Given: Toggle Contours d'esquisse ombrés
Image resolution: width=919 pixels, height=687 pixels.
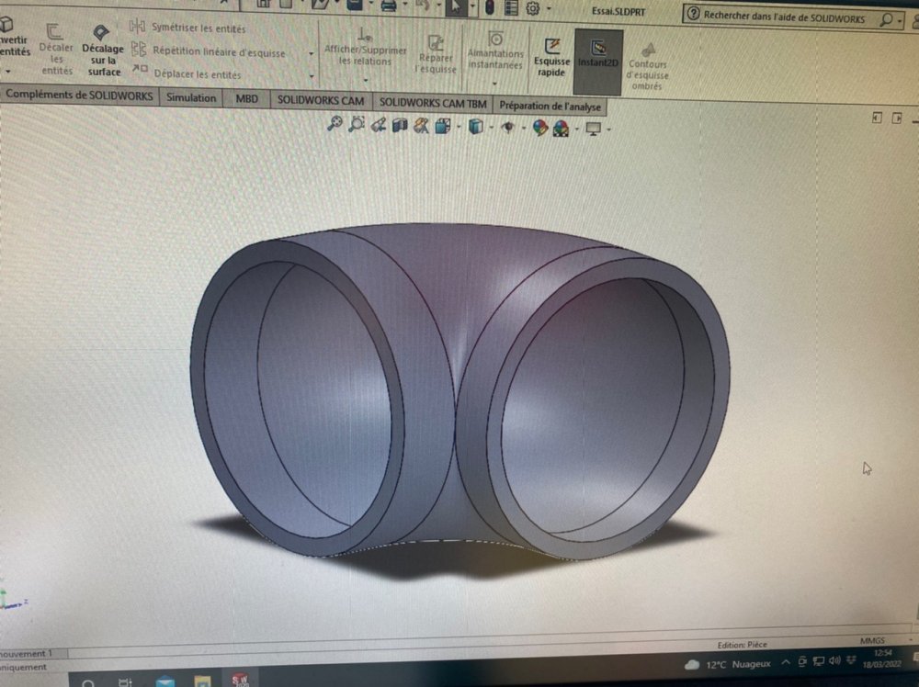Looking at the screenshot, I should [x=648, y=63].
